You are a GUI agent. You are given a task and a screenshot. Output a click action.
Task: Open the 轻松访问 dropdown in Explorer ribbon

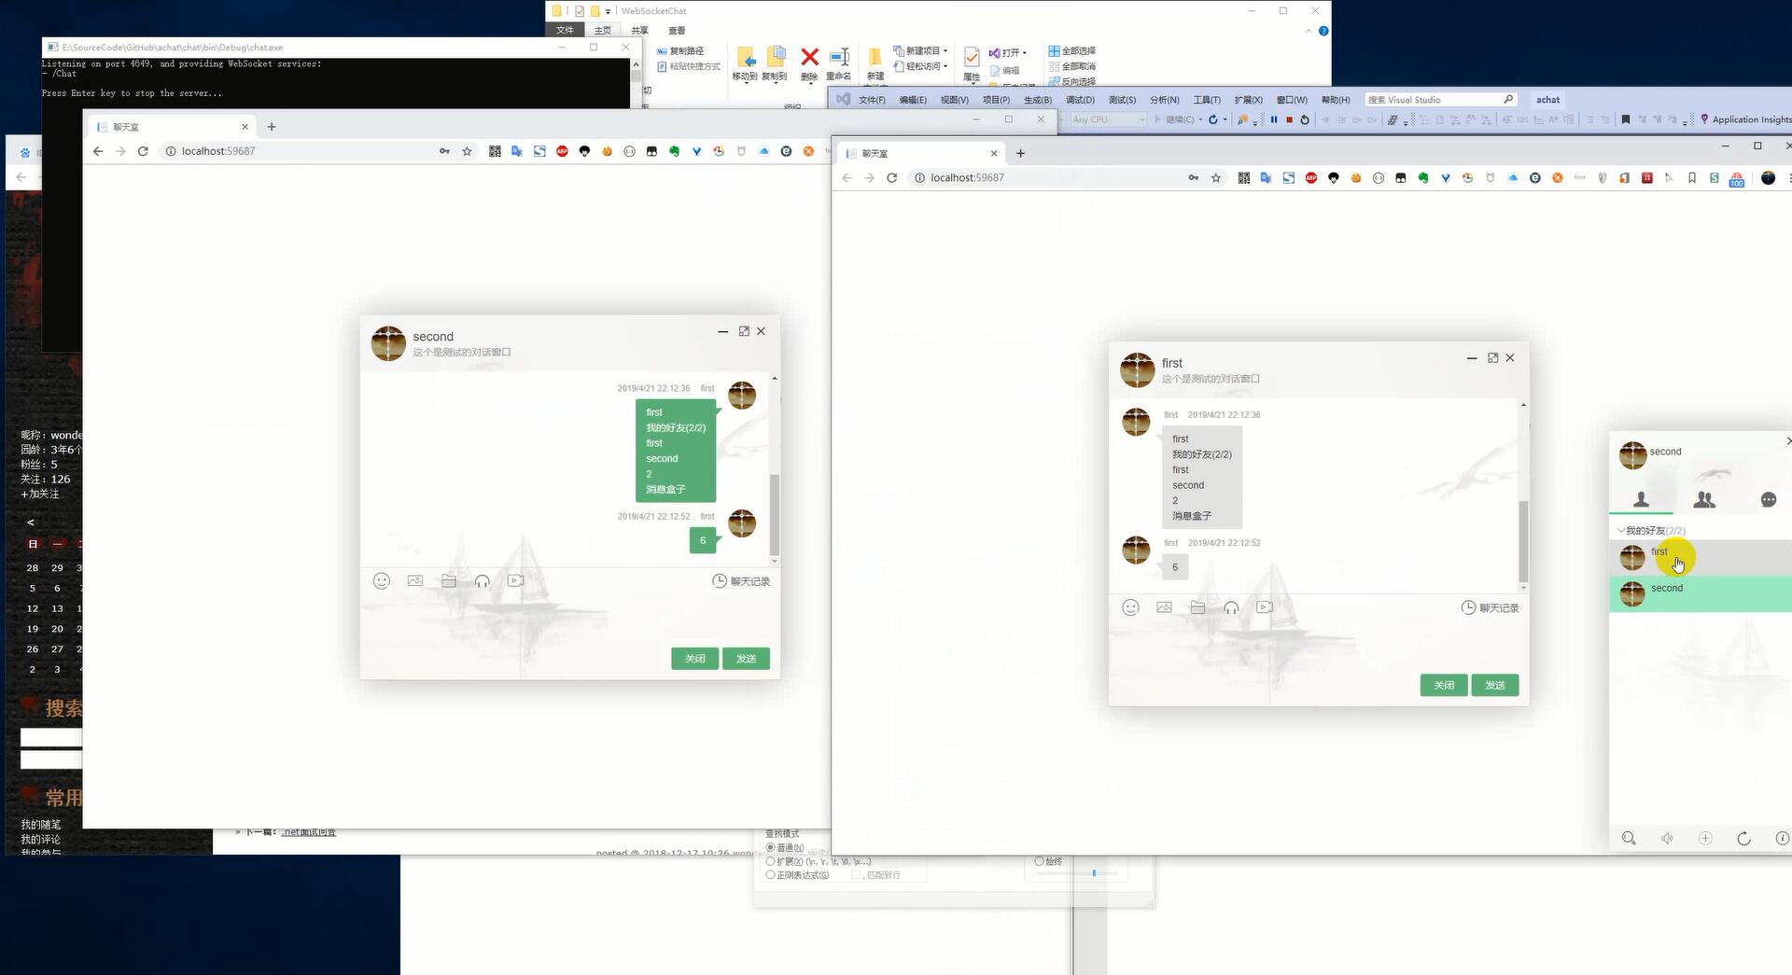920,66
